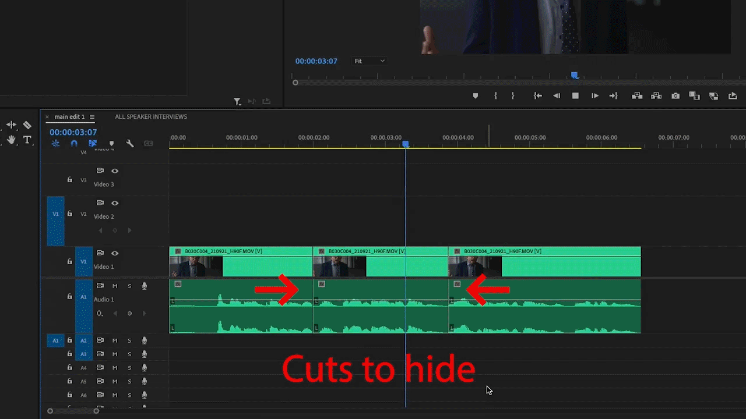Close the main edit 1 sequence tab
This screenshot has width=746, height=419.
[47, 117]
